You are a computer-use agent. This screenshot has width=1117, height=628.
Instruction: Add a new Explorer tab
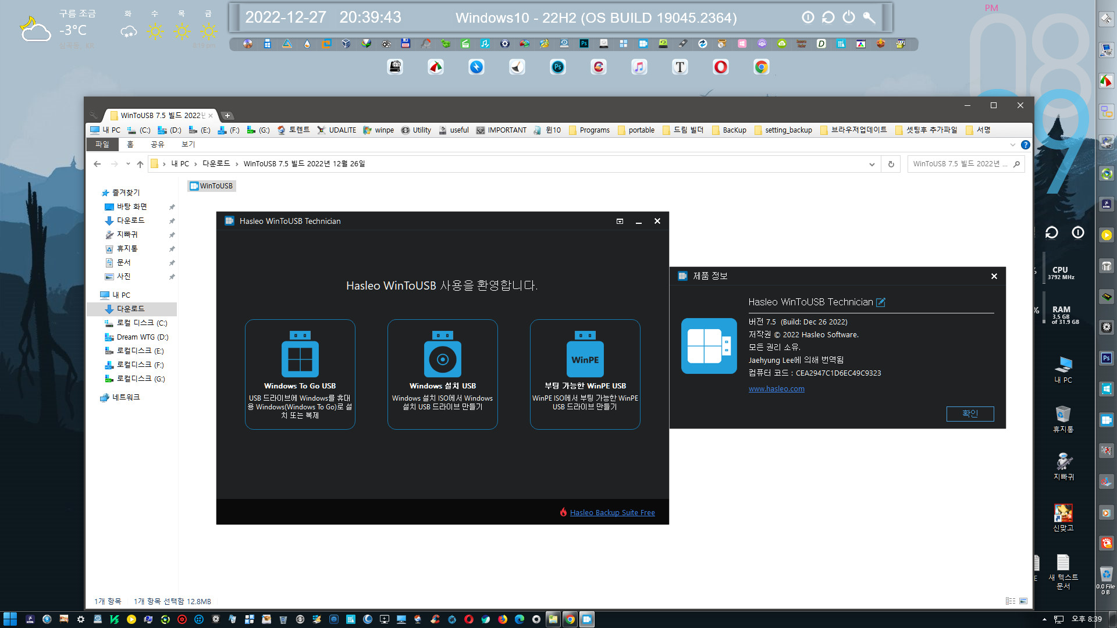[x=227, y=116]
